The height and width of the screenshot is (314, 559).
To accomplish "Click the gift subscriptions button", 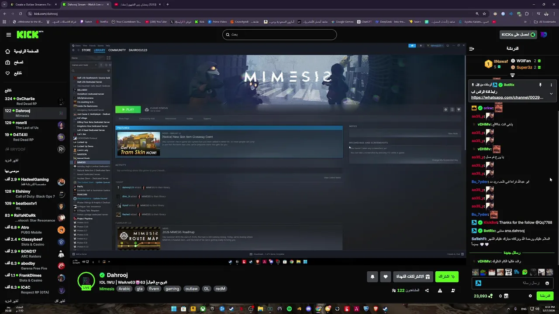I will pos(413,276).
